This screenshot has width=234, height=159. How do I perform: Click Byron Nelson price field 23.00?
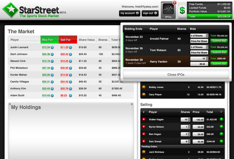pyautogui.click(x=198, y=127)
